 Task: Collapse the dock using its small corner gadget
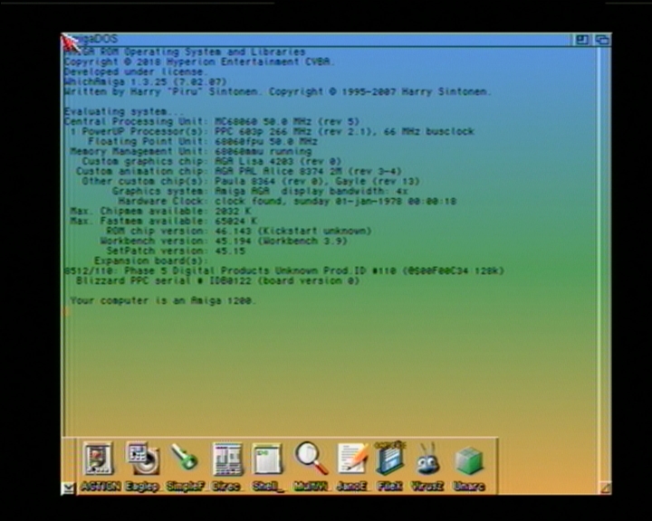pyautogui.click(x=68, y=488)
